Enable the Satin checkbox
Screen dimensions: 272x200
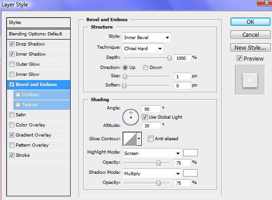(x=12, y=114)
